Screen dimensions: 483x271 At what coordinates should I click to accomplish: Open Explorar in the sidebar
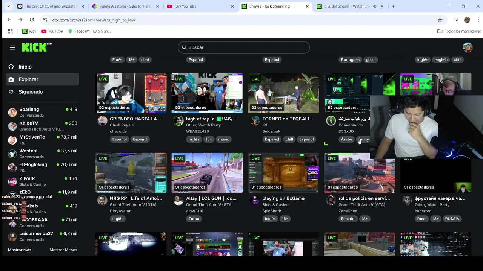(x=43, y=79)
